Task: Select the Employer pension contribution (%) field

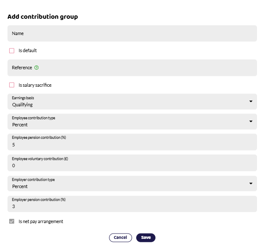Action: pos(132,204)
